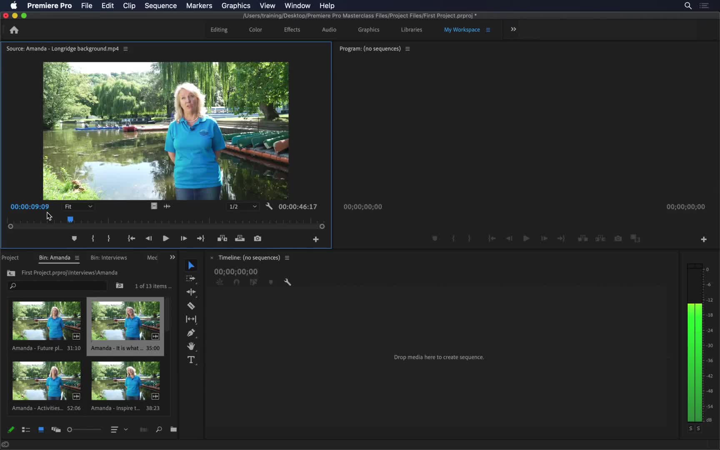Open the Project panel tab

click(10, 257)
